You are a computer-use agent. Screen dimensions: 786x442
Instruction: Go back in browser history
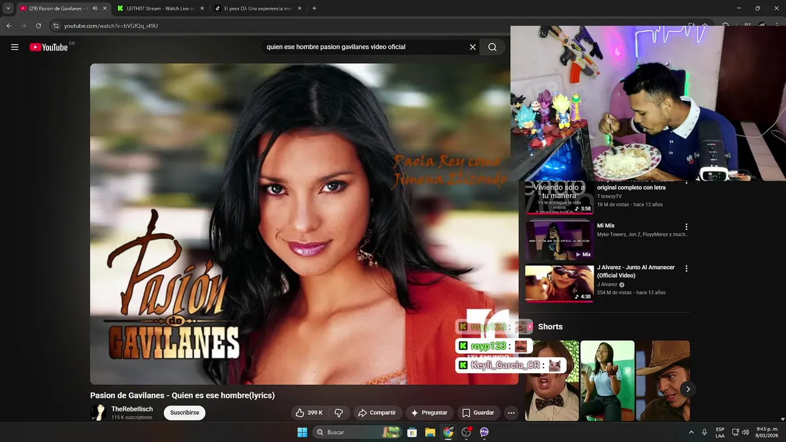tap(9, 26)
